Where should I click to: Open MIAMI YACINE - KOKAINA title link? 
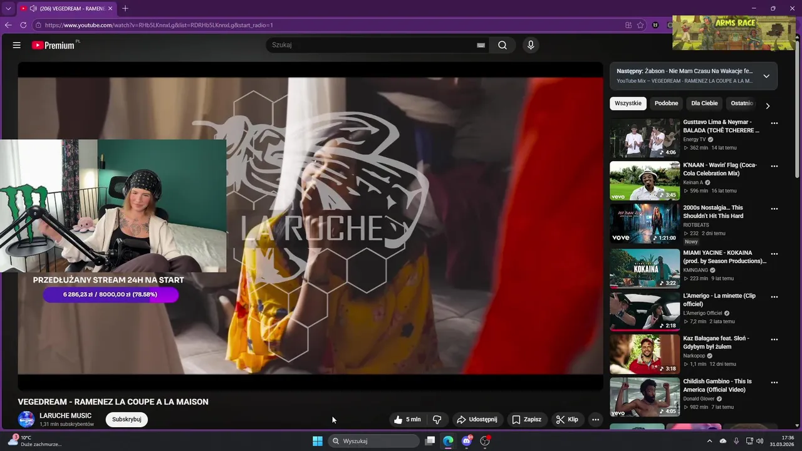click(x=724, y=257)
